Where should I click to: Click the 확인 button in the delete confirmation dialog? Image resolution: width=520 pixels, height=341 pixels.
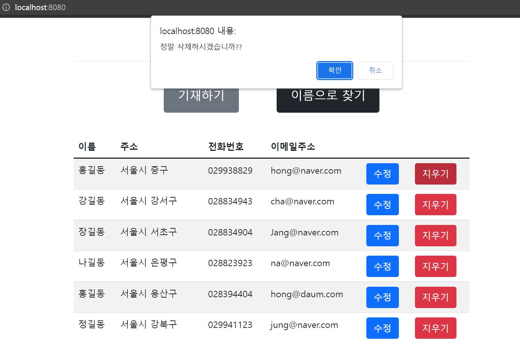[334, 70]
